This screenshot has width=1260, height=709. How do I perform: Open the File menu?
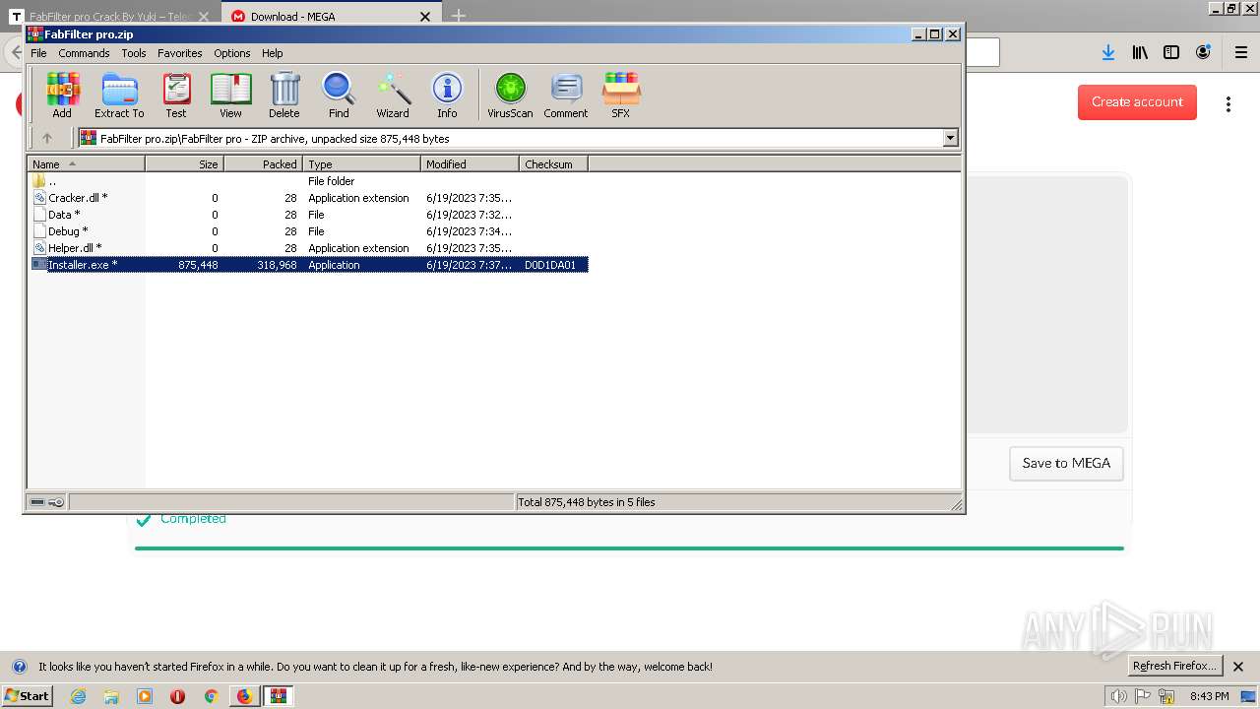click(38, 53)
